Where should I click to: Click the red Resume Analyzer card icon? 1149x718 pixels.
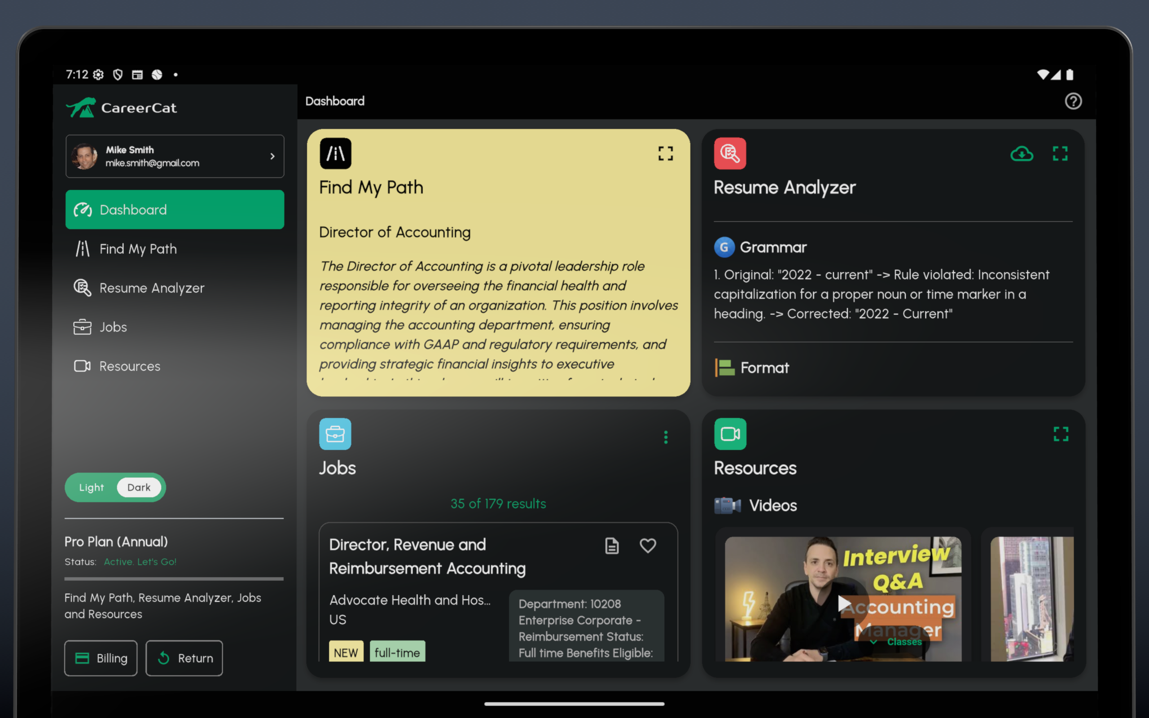(x=730, y=153)
